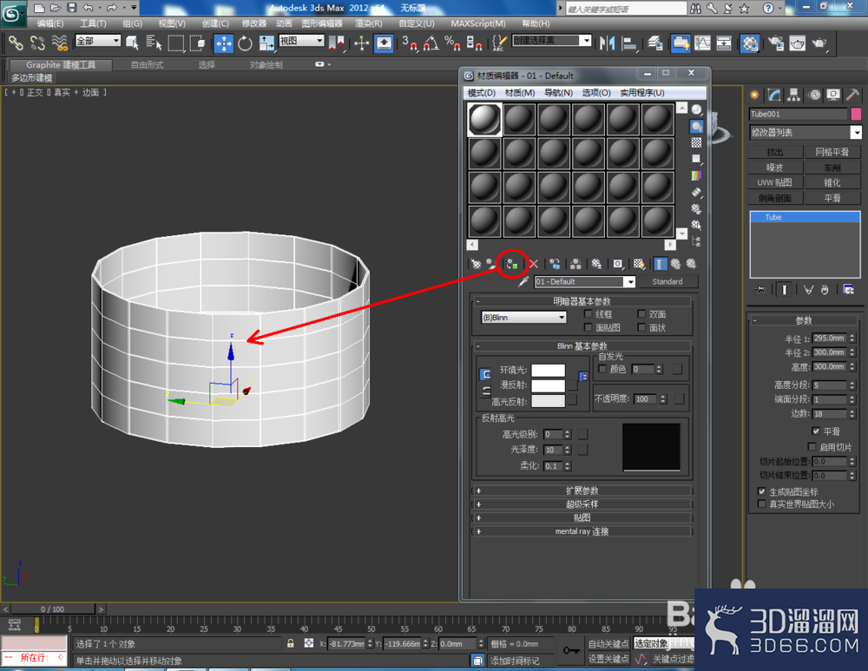The image size is (868, 671).
Task: Expand the 扩展参数 rollout
Action: click(582, 490)
